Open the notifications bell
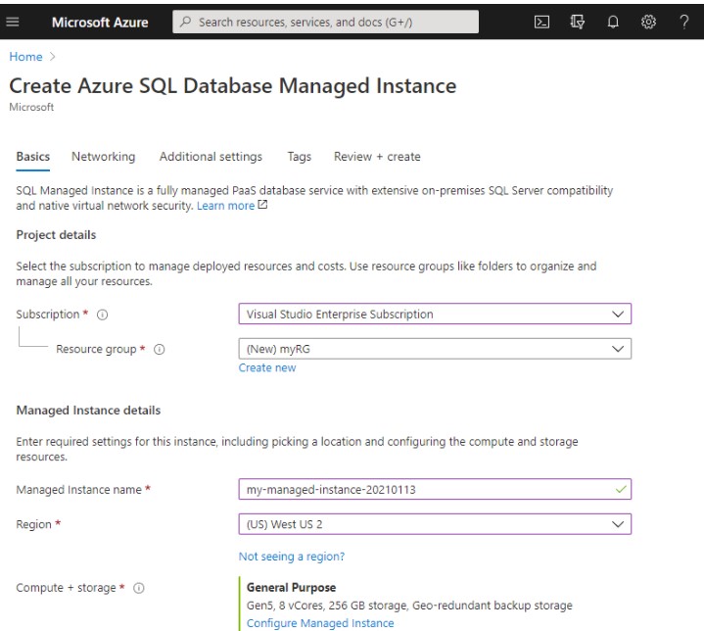The height and width of the screenshot is (631, 704). pyautogui.click(x=613, y=22)
